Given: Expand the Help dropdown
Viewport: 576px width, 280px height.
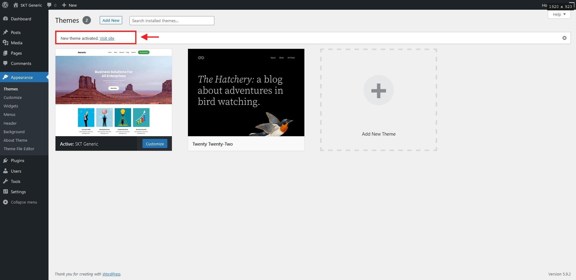Looking at the screenshot, I should (559, 14).
